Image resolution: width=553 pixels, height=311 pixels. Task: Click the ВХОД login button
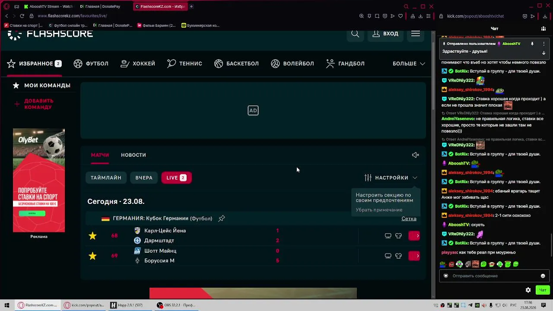point(385,34)
